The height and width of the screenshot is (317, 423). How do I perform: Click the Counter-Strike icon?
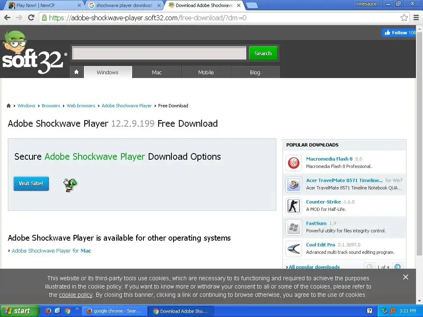pos(294,206)
